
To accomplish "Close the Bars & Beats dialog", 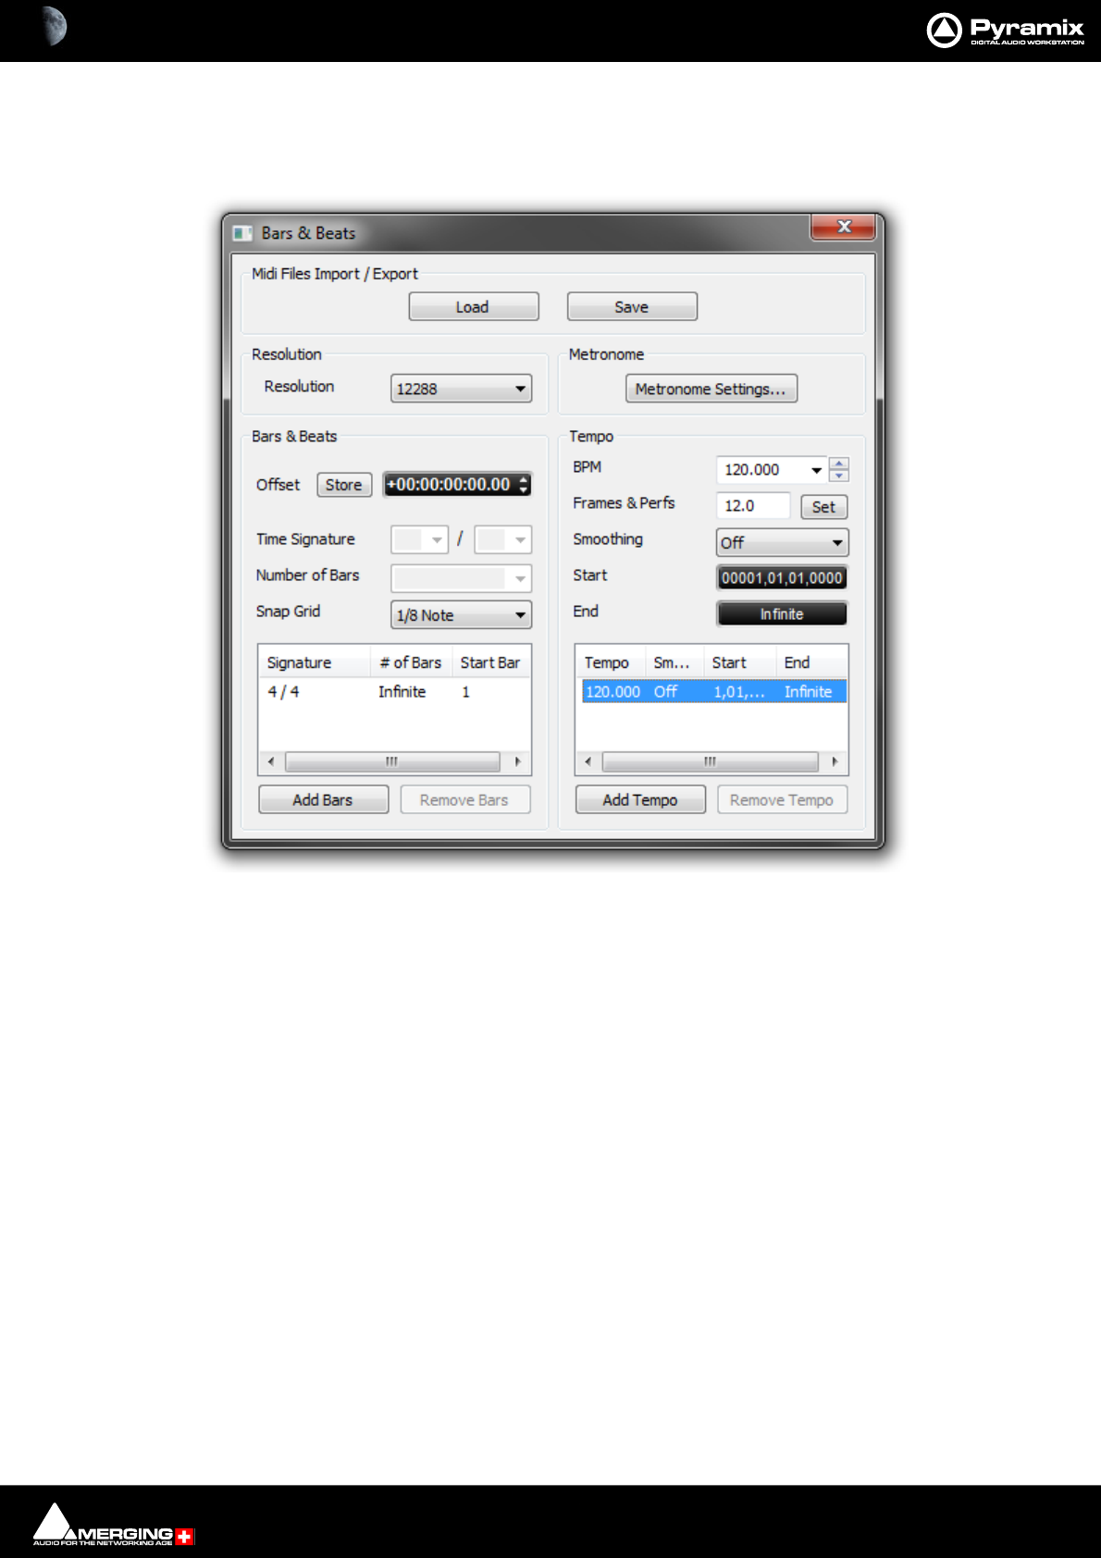I will 844,228.
